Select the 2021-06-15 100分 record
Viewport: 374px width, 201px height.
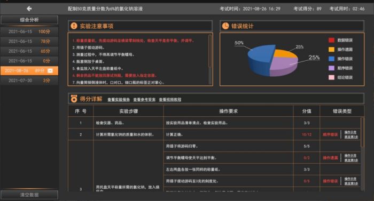tap(29, 31)
